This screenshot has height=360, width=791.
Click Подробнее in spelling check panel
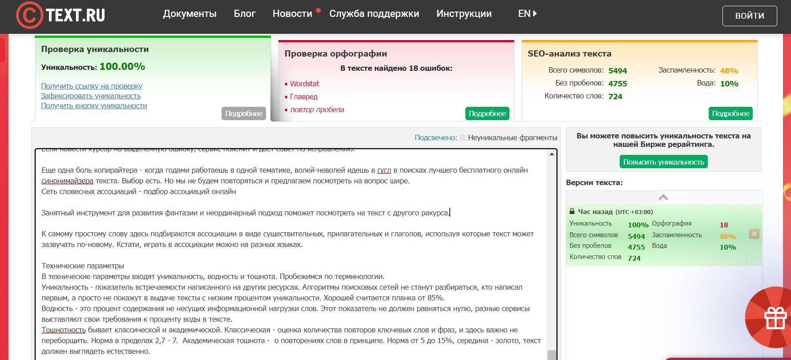(x=487, y=113)
